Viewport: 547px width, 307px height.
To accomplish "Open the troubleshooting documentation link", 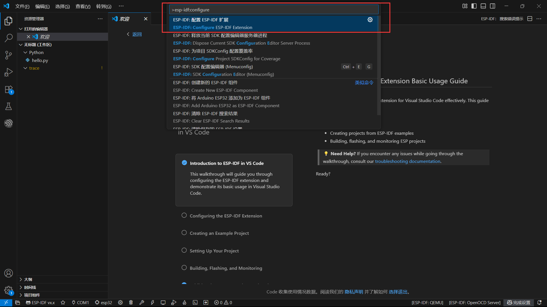I will [x=408, y=161].
